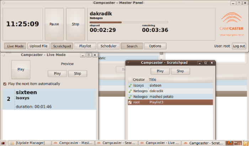Image resolution: width=249 pixels, height=146 pixels.
Task: Switch to Campcaster Master Panel taskbar entry
Action: (73, 143)
